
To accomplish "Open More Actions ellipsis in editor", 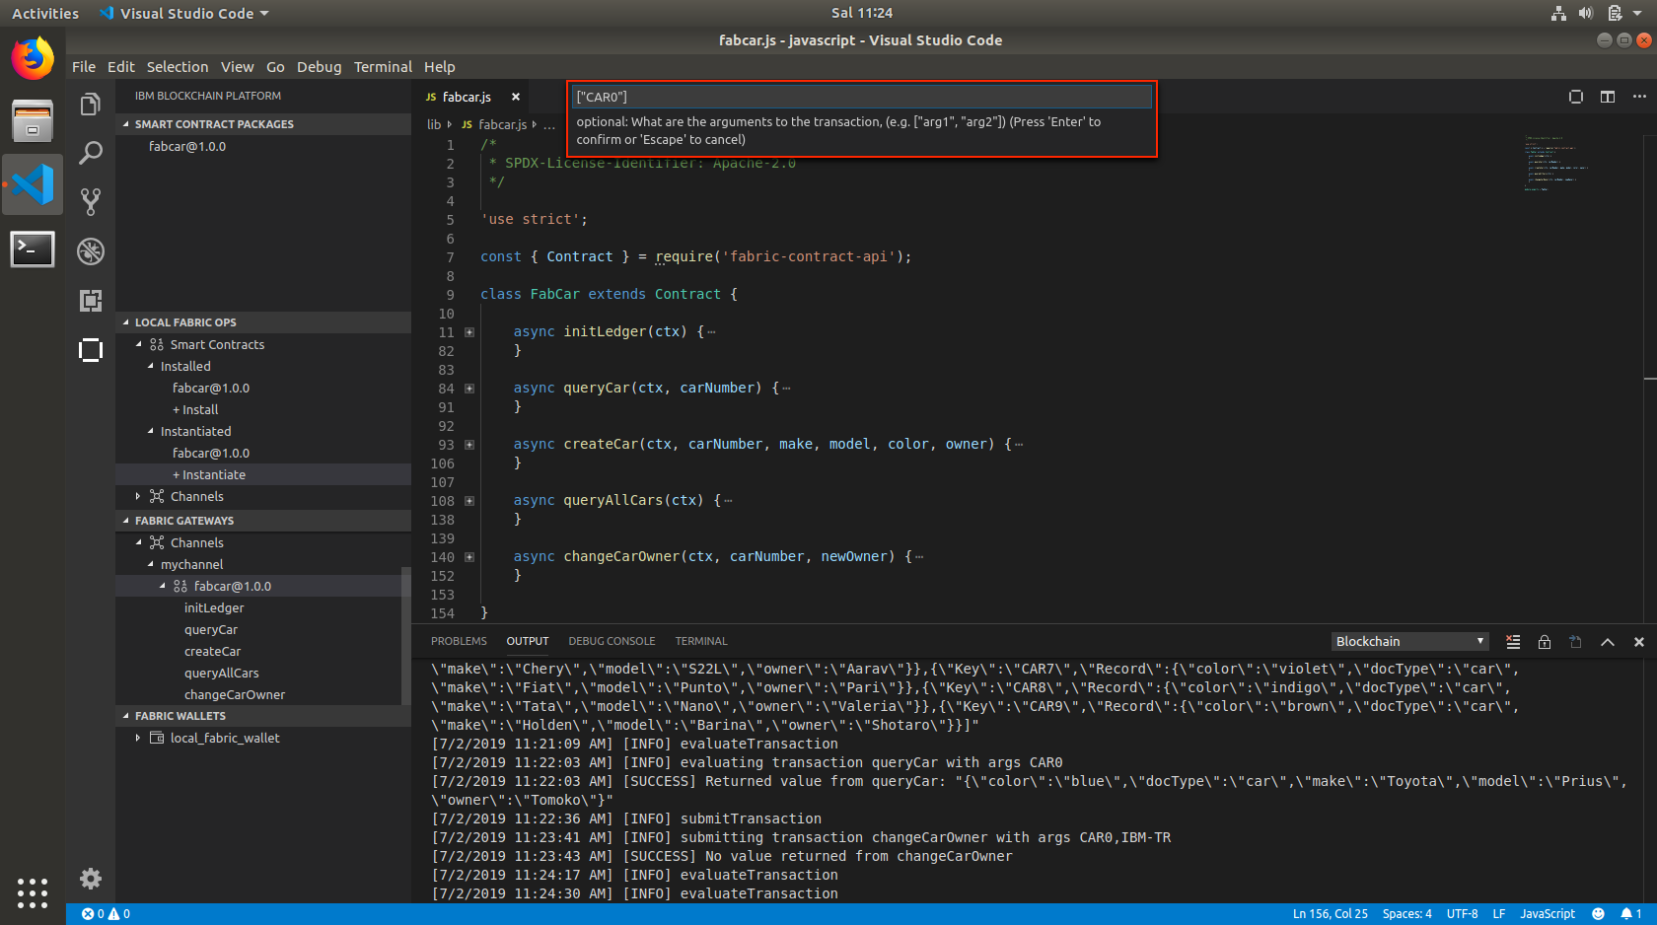I will pyautogui.click(x=1639, y=97).
